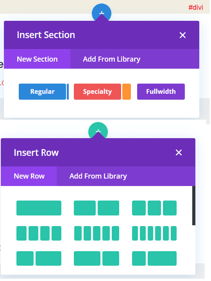Select the two-thirds one-third row layout
The width and height of the screenshot is (211, 281).
[97, 258]
